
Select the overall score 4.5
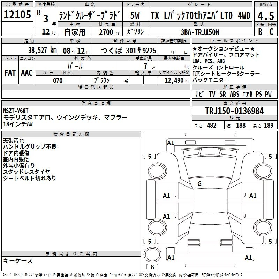(x=266, y=16)
